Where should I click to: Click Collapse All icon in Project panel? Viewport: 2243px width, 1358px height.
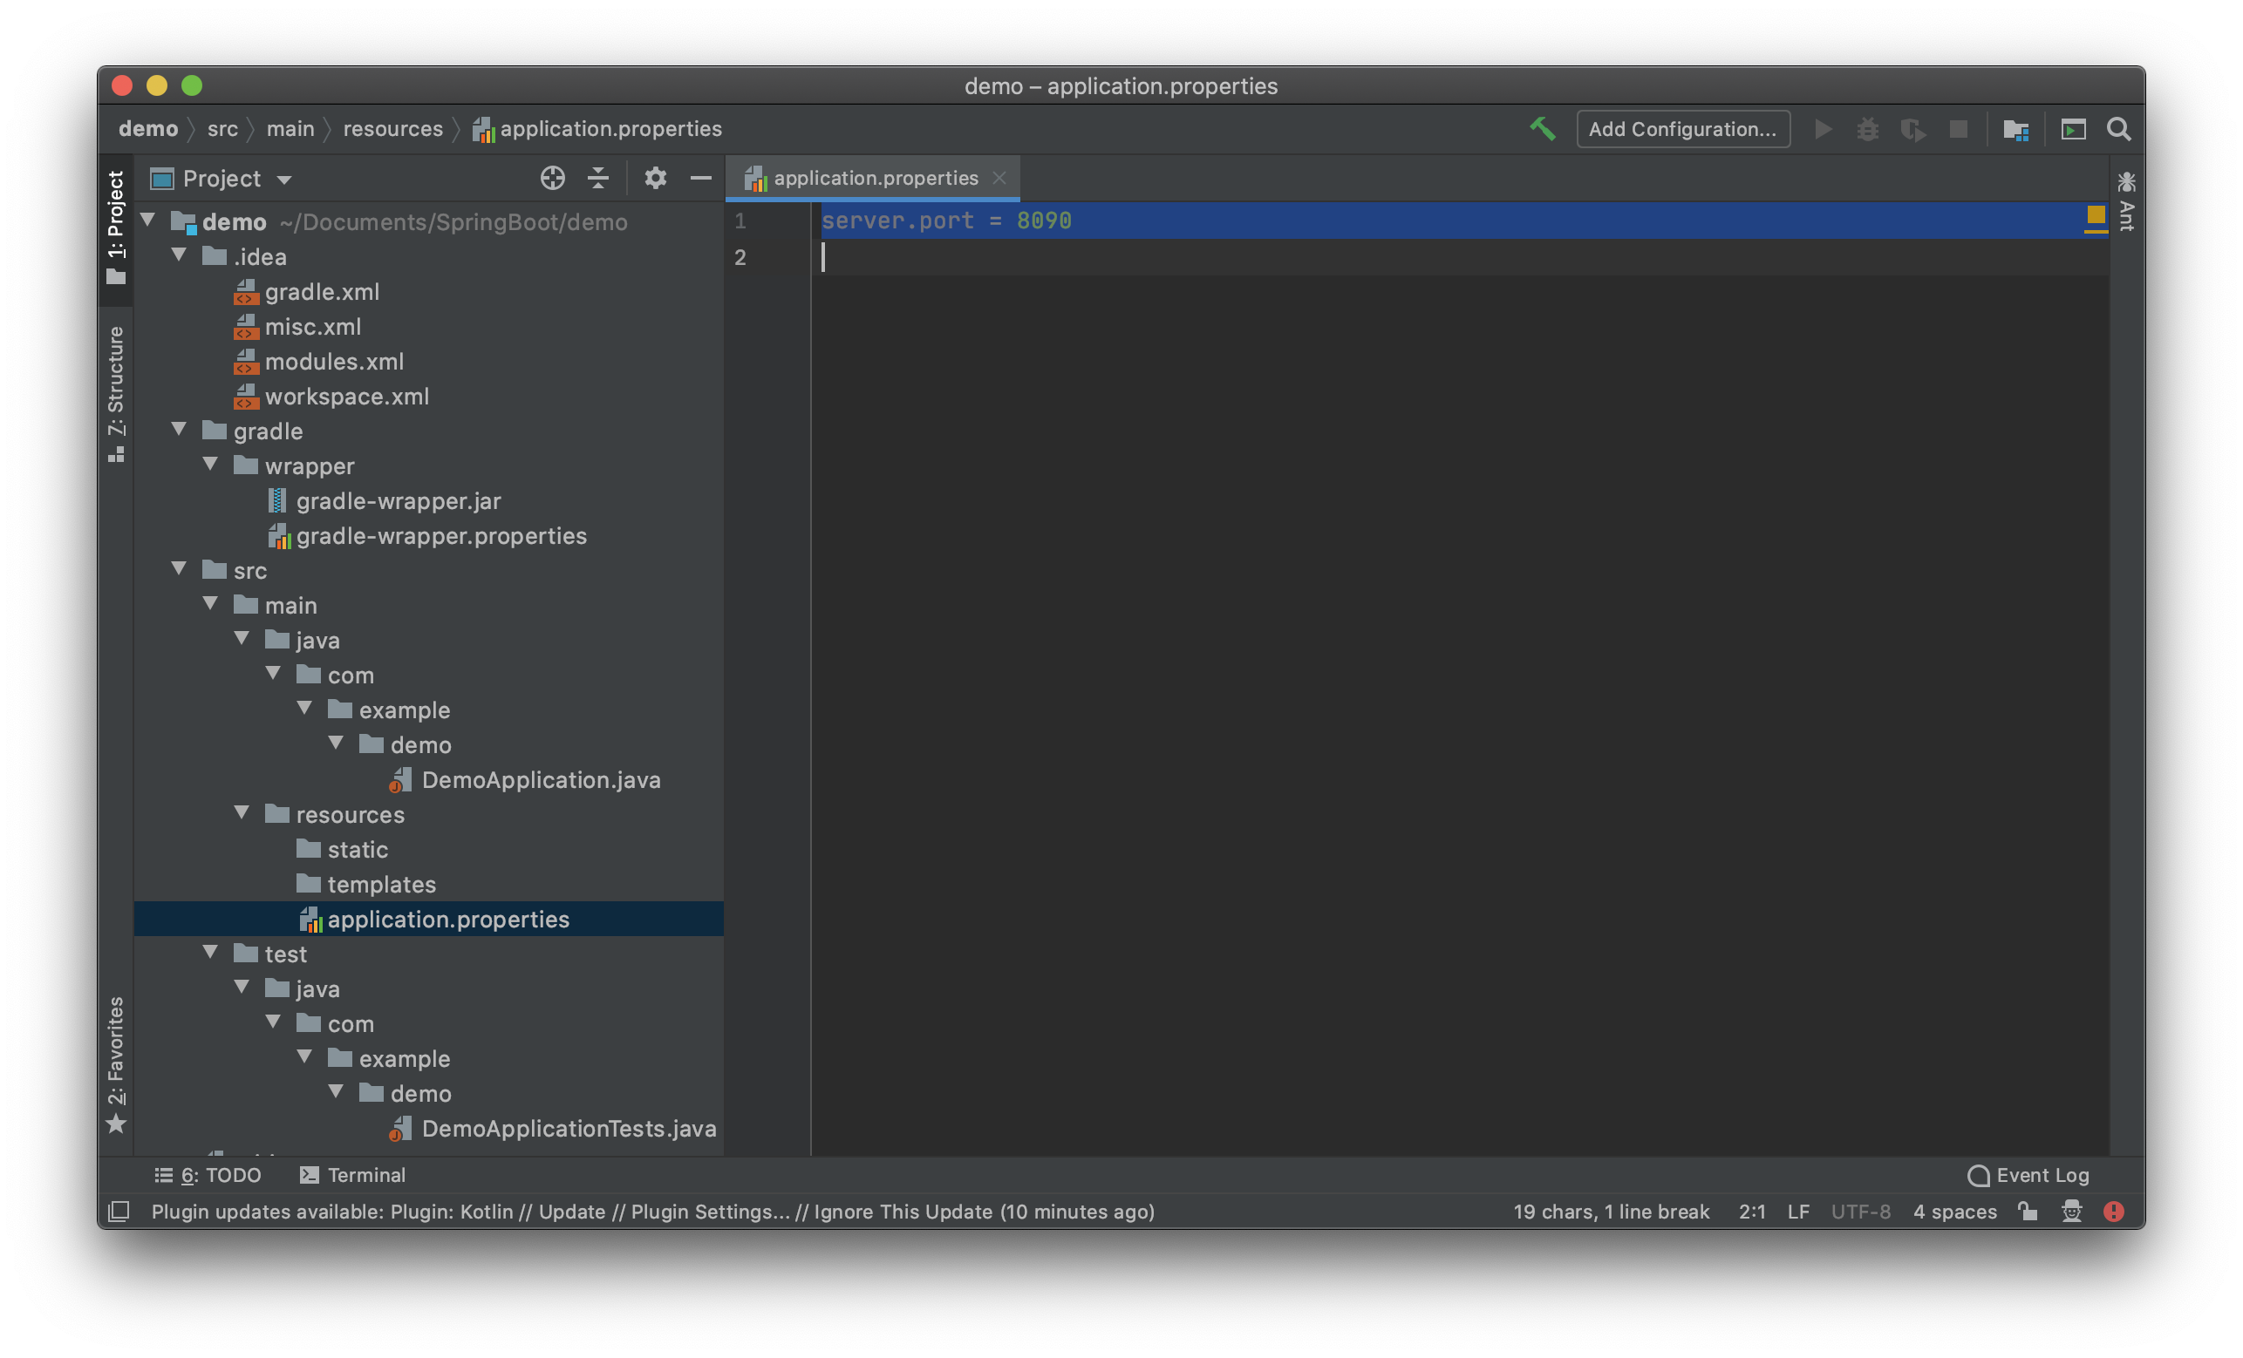[x=598, y=179]
